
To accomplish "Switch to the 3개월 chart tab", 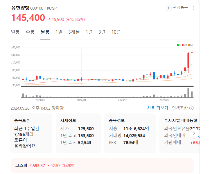I will [x=74, y=32].
